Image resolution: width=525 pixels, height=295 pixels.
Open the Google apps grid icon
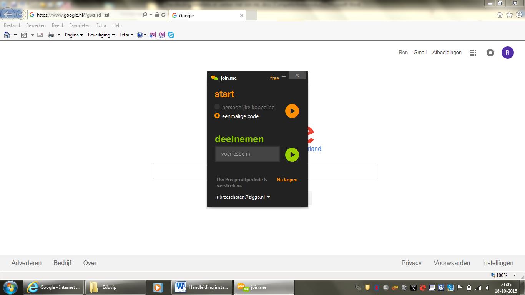[473, 53]
